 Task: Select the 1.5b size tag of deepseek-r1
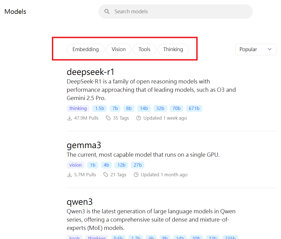click(100, 108)
